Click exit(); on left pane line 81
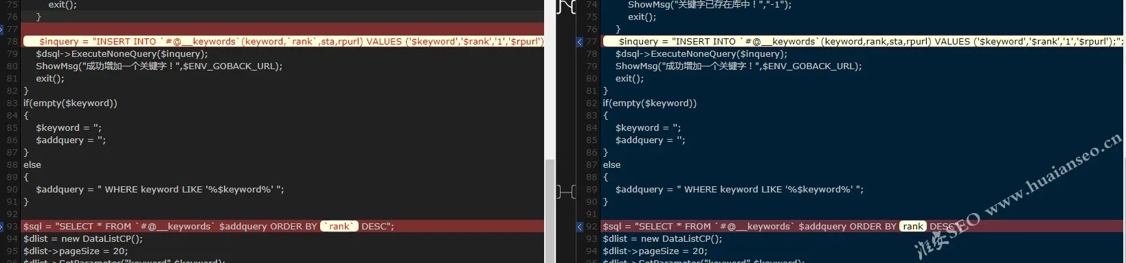This screenshot has height=263, width=1126. pyautogui.click(x=50, y=79)
